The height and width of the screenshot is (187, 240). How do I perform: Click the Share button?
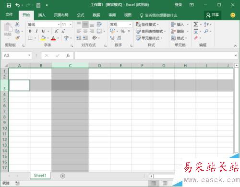coord(213,15)
